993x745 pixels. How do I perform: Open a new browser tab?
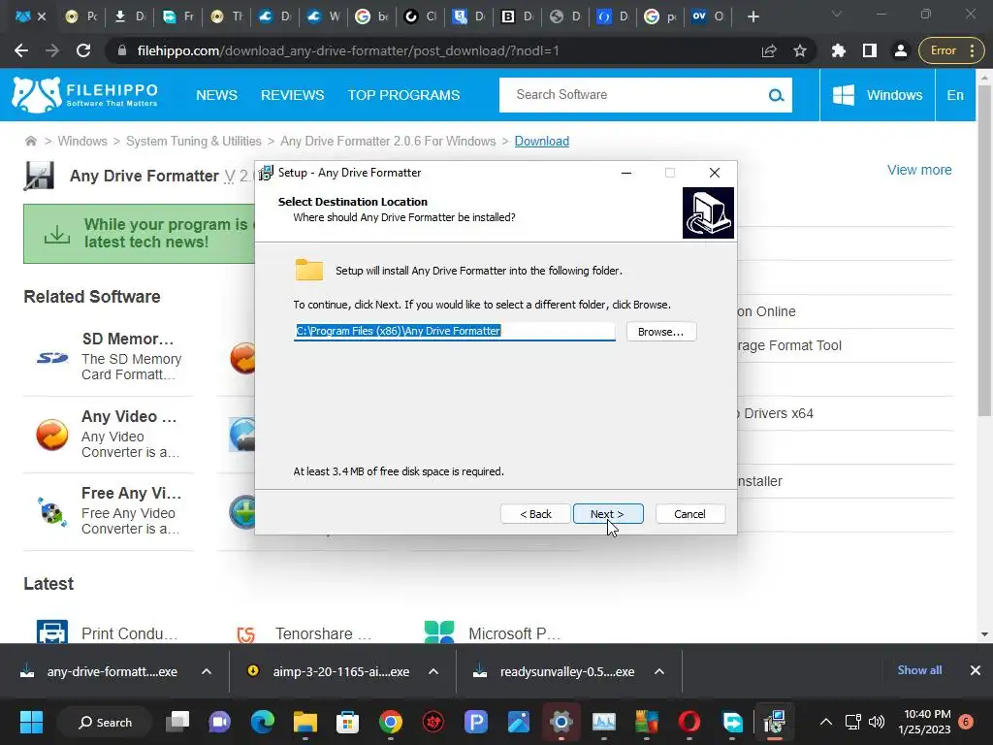(x=753, y=16)
